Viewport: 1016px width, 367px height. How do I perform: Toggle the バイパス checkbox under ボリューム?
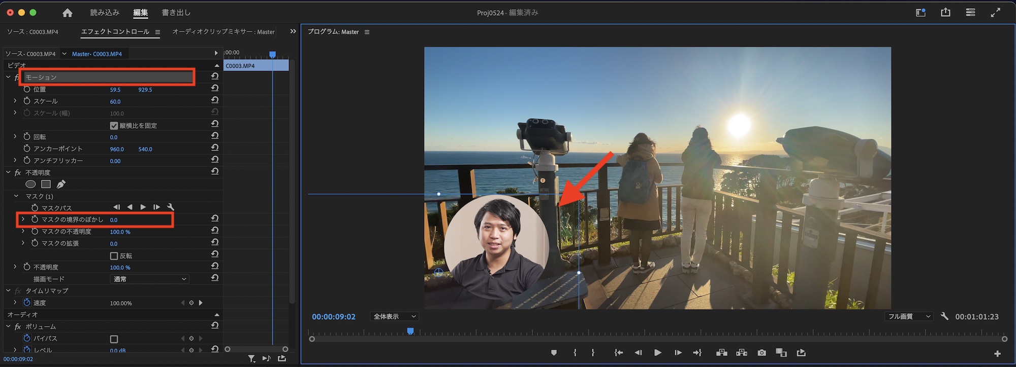(114, 339)
